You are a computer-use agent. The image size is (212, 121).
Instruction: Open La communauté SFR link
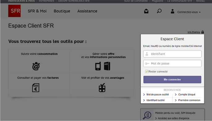(180, 1)
